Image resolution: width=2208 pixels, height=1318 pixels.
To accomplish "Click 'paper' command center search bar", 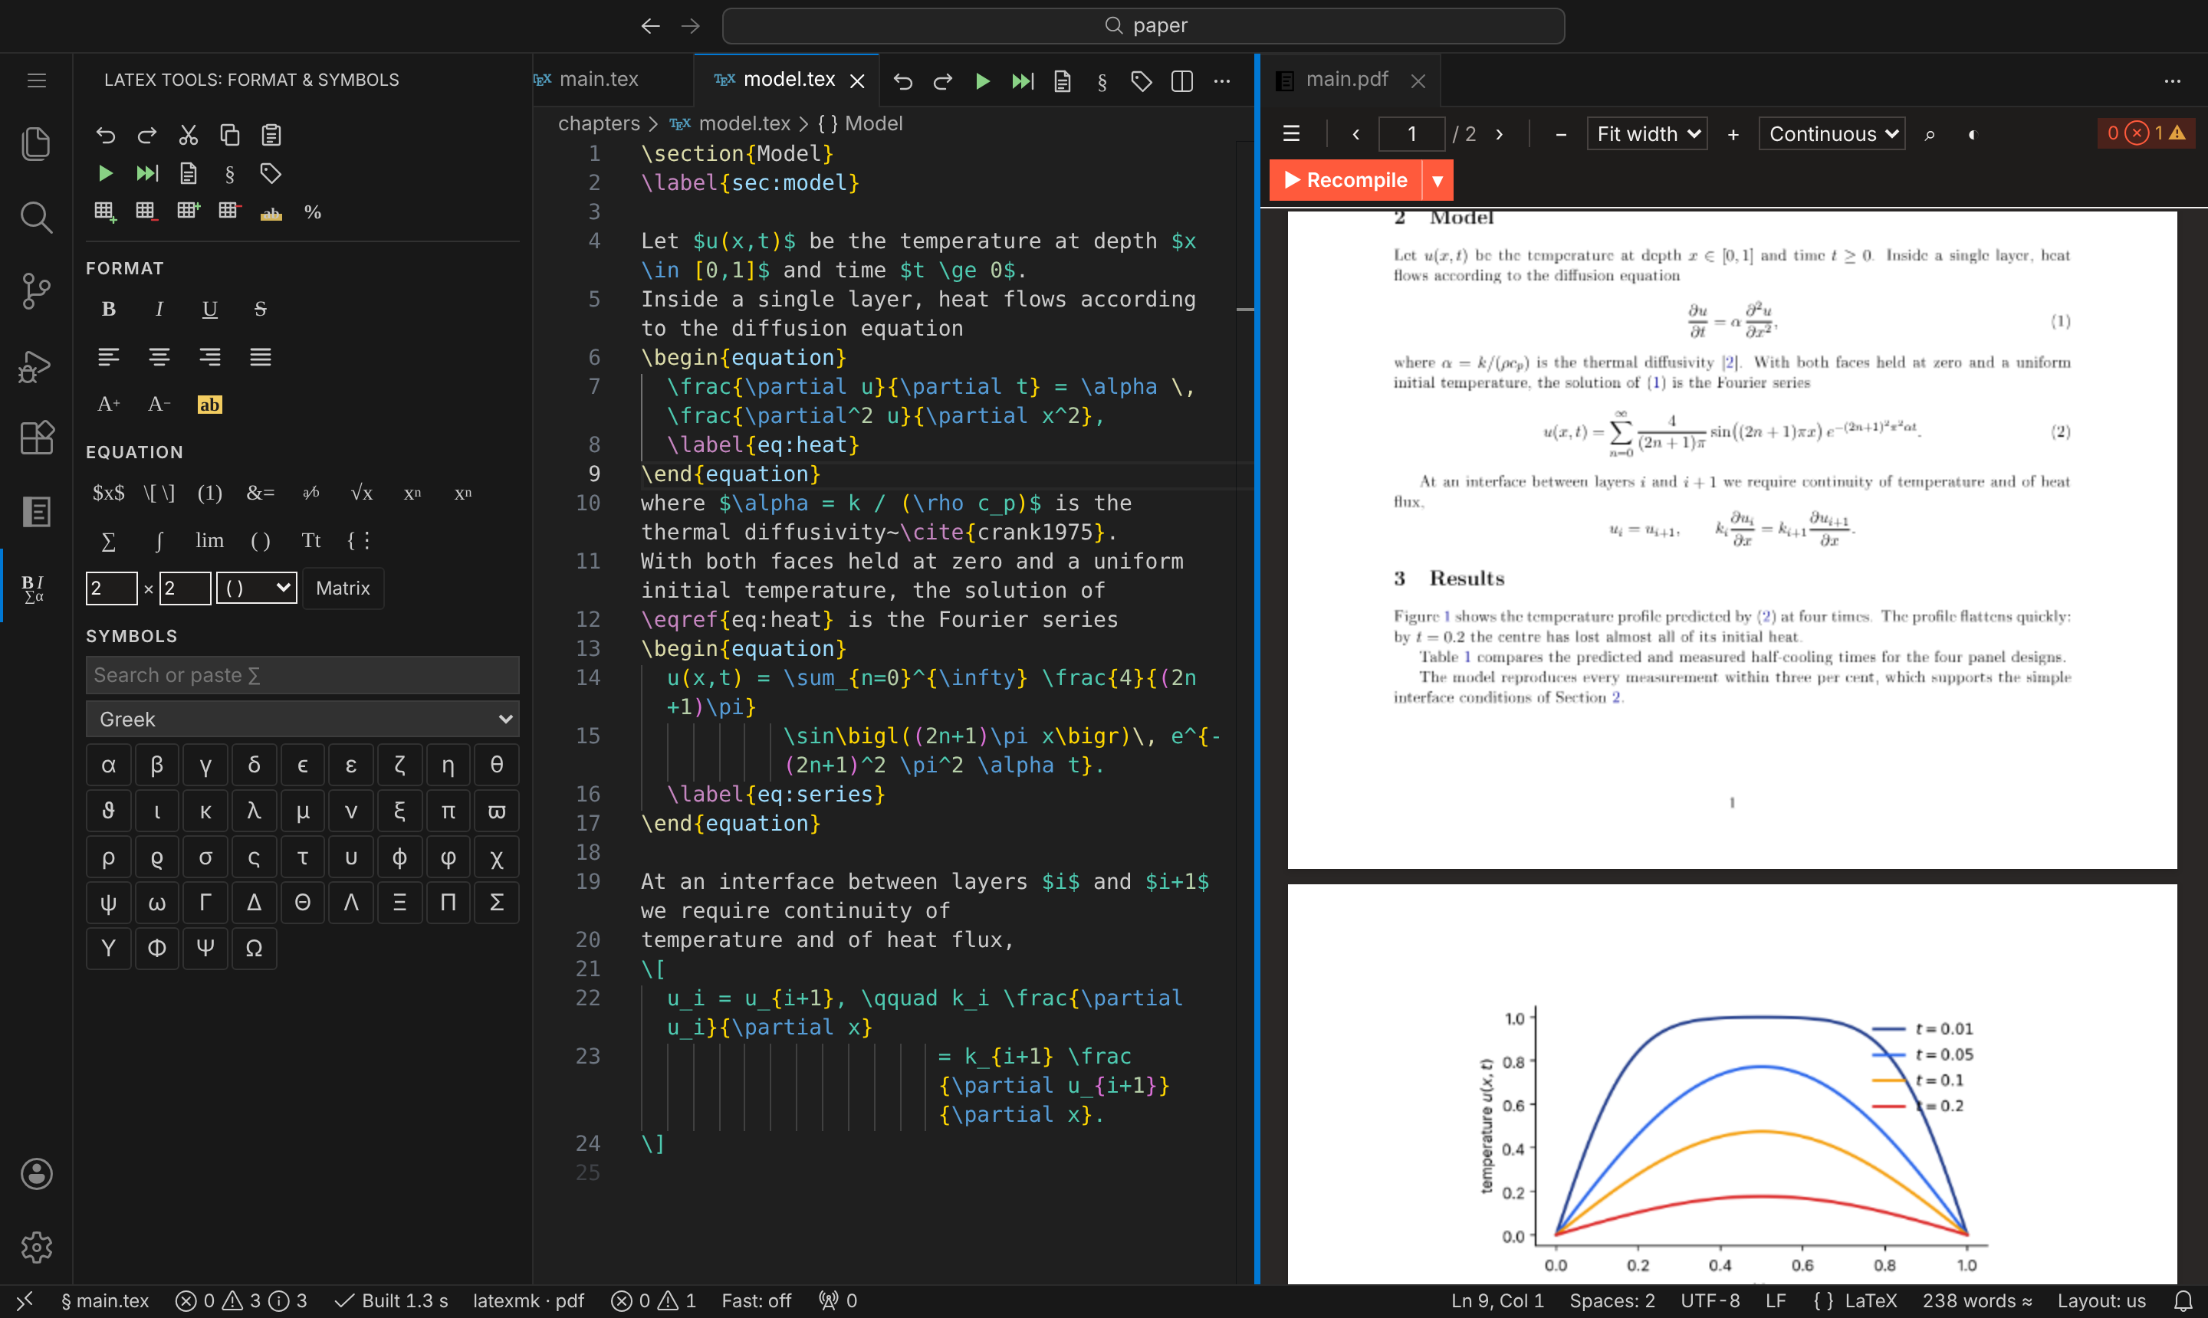I will (1142, 26).
